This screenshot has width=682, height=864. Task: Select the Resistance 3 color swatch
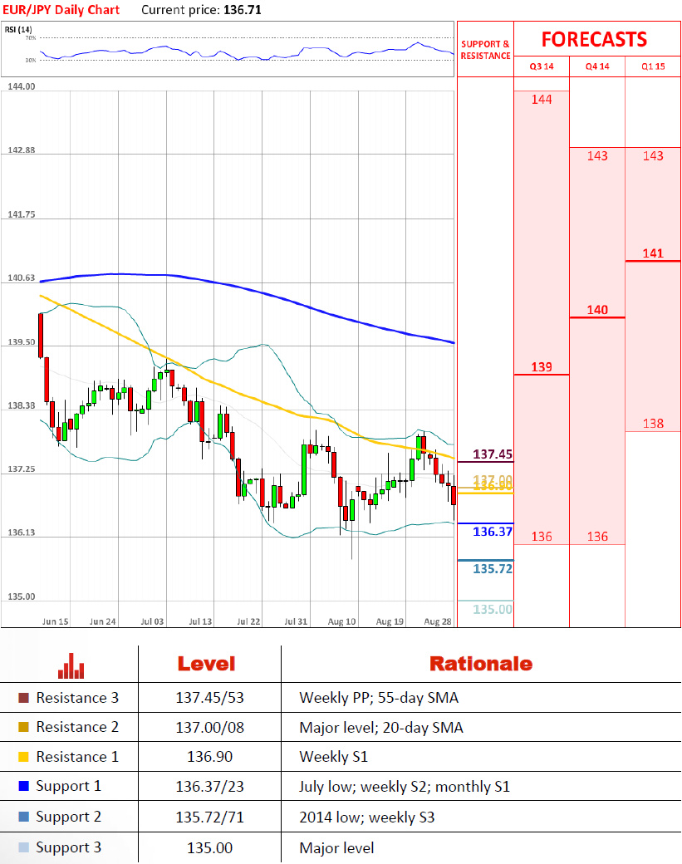pyautogui.click(x=24, y=698)
